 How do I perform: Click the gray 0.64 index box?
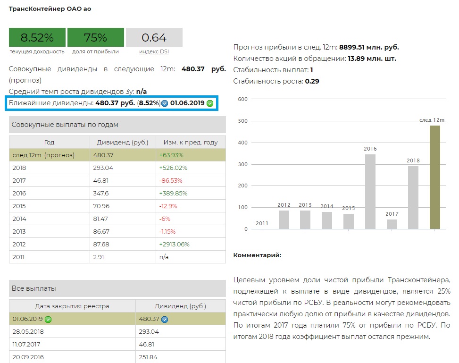pos(154,37)
